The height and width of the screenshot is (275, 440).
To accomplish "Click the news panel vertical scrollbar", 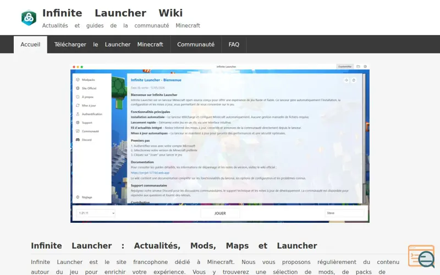I will point(364,138).
